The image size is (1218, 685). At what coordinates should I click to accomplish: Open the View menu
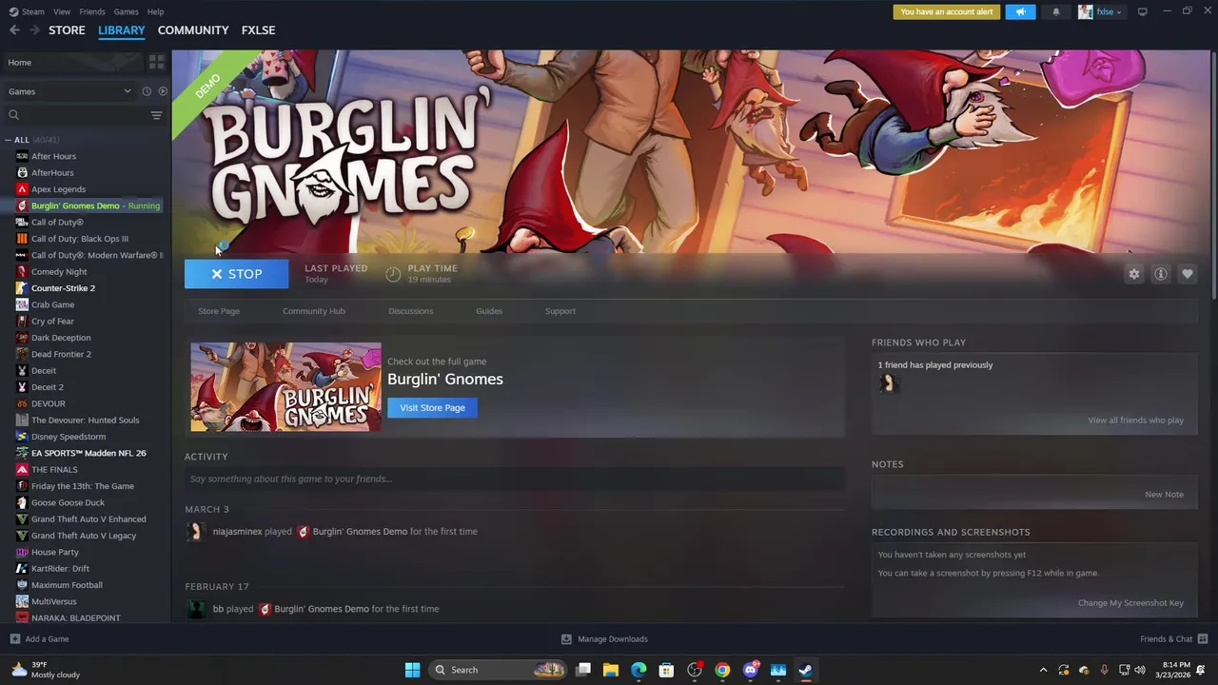[62, 11]
